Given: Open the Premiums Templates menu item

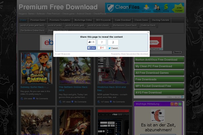Looking at the screenshot, I should click(60, 20).
